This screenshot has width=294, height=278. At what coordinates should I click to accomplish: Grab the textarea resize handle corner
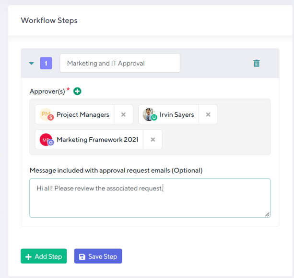point(267,214)
